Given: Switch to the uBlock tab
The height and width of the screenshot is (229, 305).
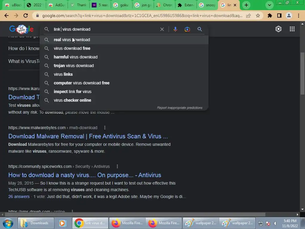Looking at the screenshot, I should (x=14, y=5).
